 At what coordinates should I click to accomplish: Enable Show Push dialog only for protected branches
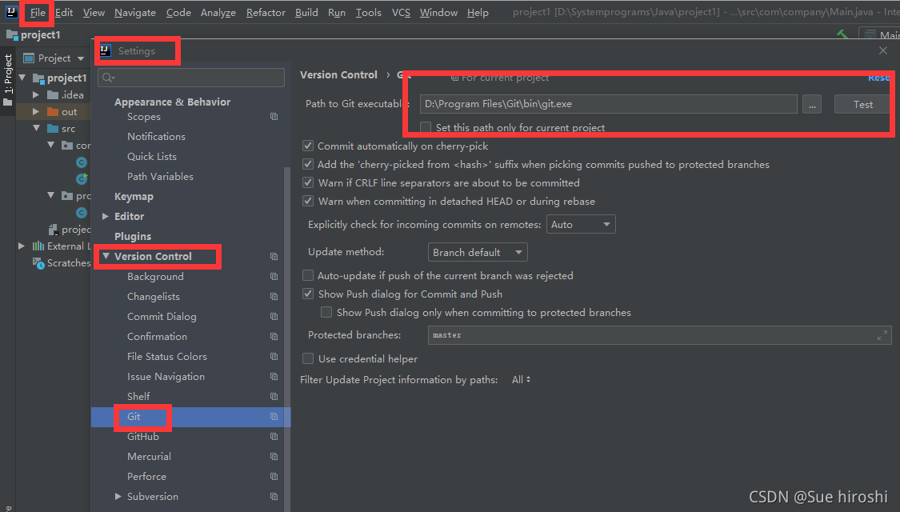(326, 312)
